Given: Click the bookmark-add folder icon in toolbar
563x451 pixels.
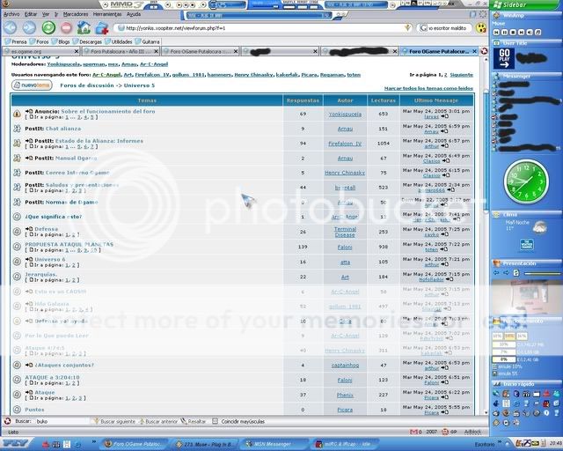Looking at the screenshot, I should pos(102,28).
